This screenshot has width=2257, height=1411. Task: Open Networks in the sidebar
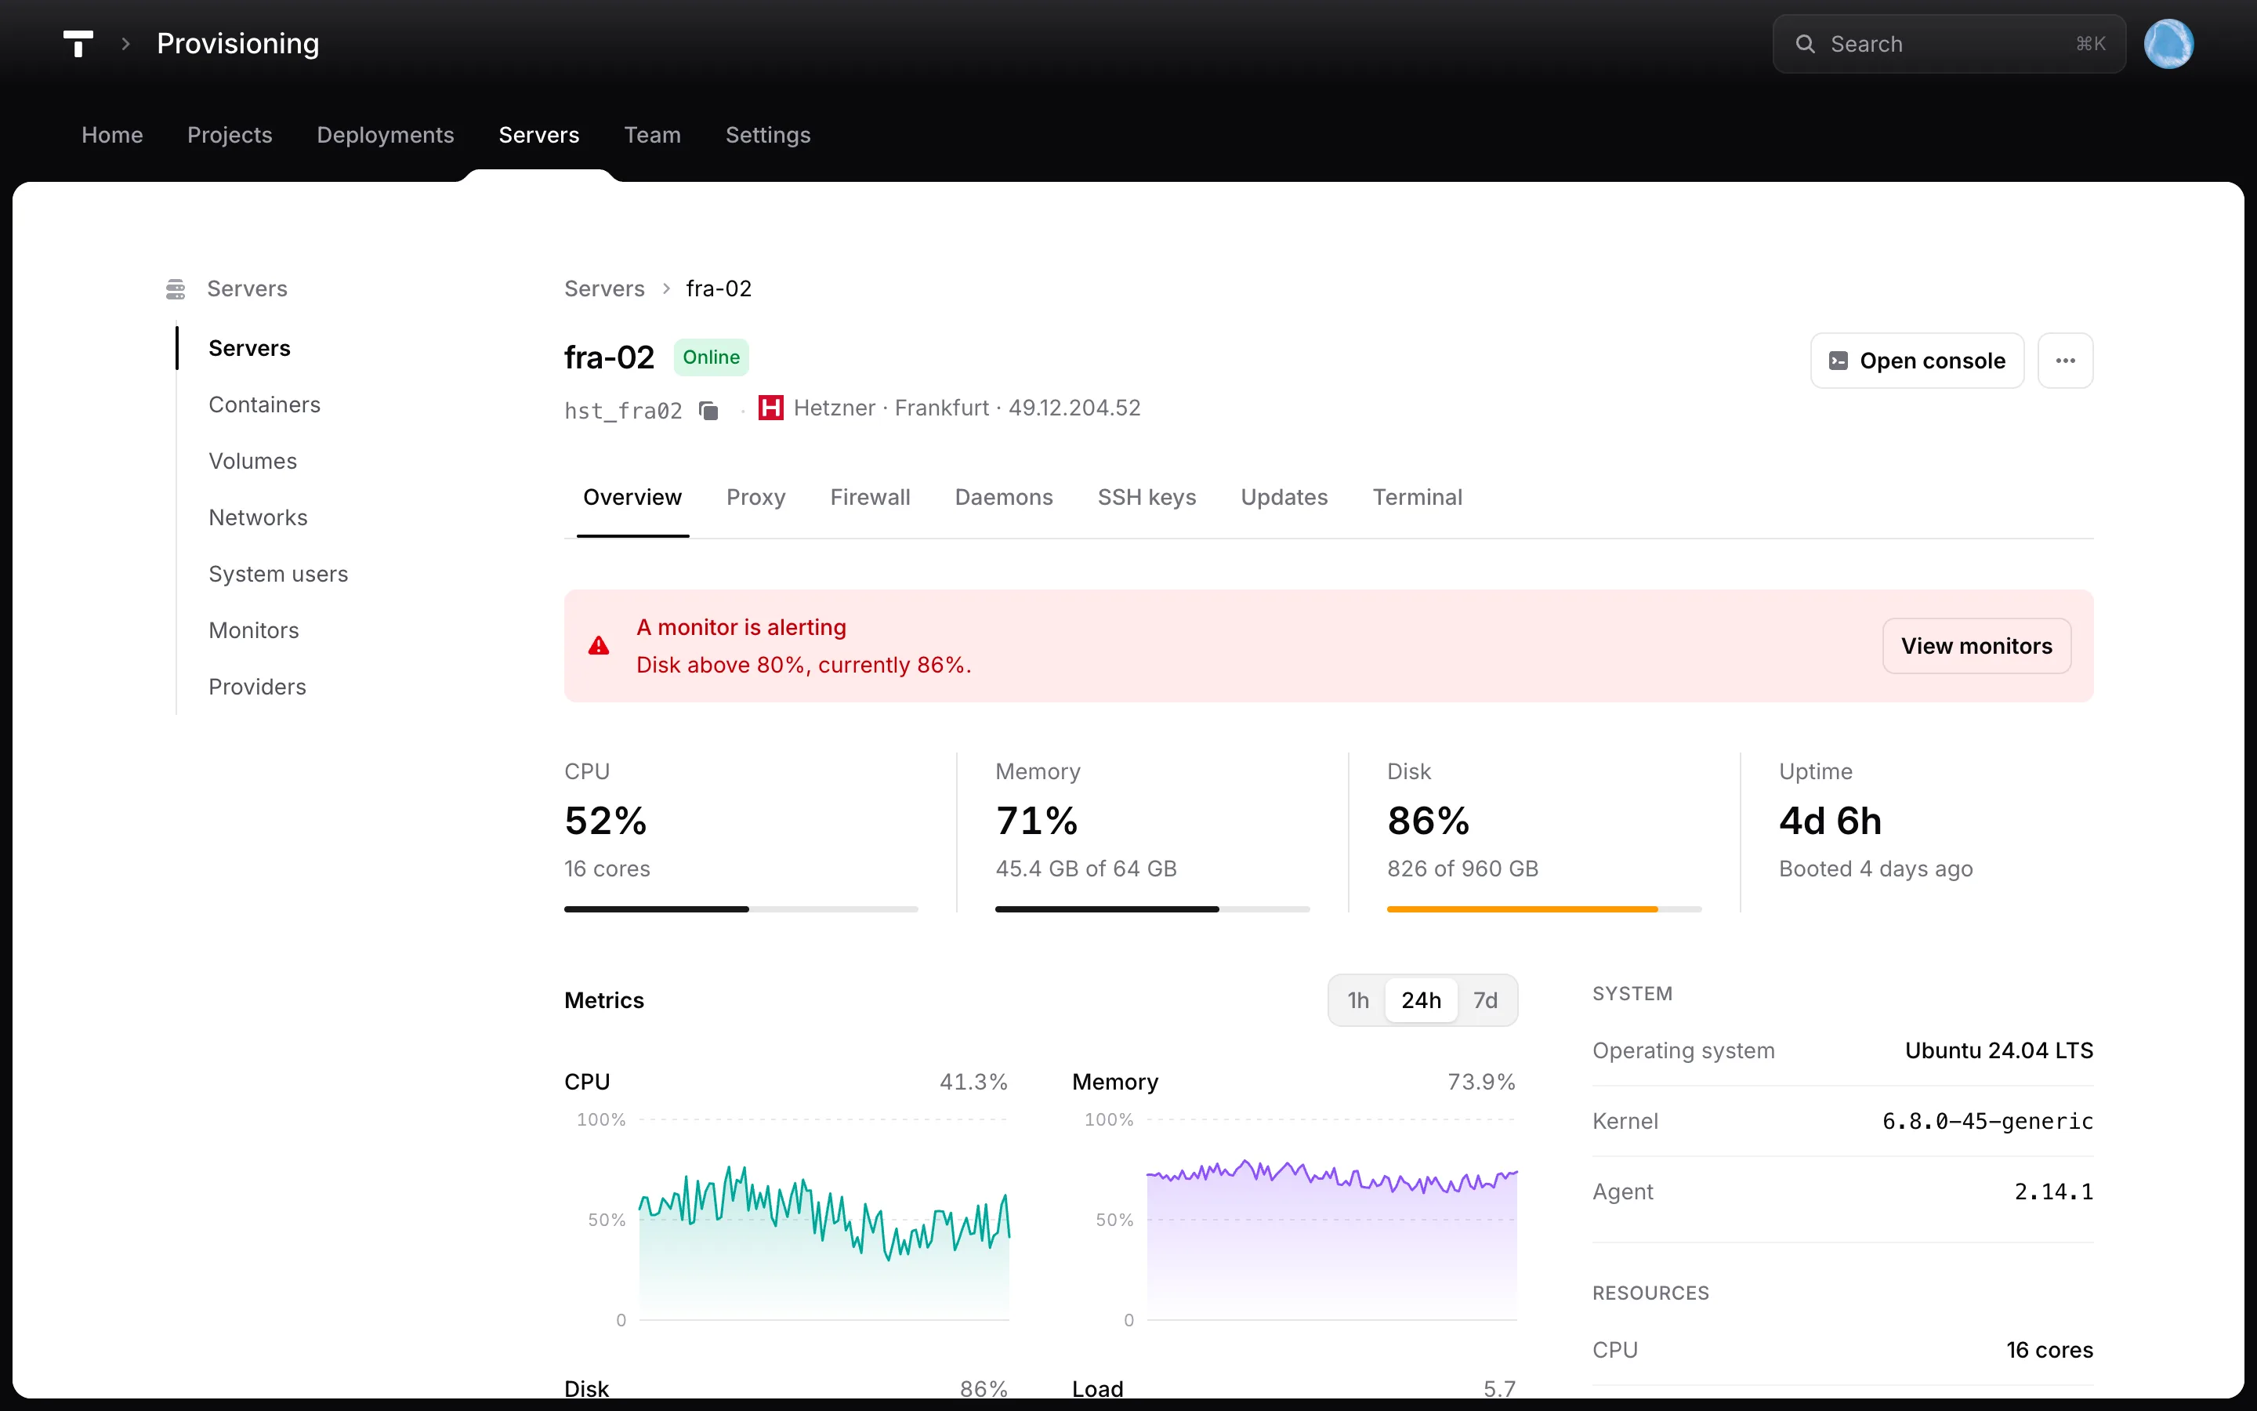257,518
